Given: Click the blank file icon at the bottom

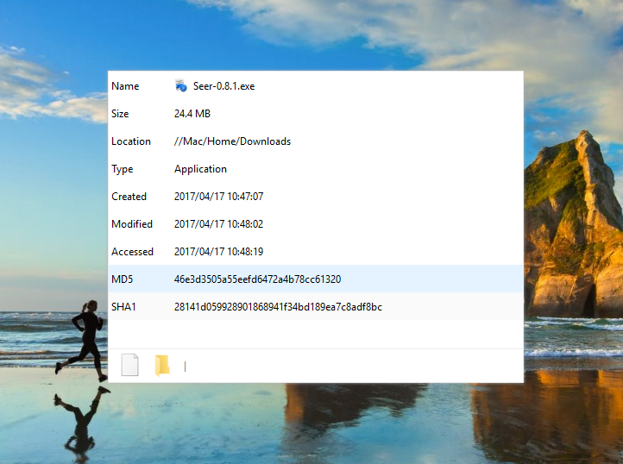Looking at the screenshot, I should coord(129,365).
